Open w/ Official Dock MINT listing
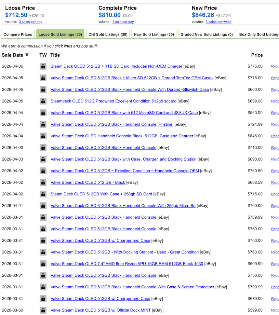This screenshot has width=279, height=315. coord(101,310)
